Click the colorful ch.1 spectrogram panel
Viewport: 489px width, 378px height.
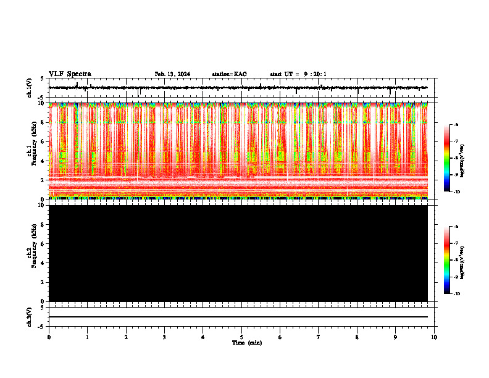(238, 151)
